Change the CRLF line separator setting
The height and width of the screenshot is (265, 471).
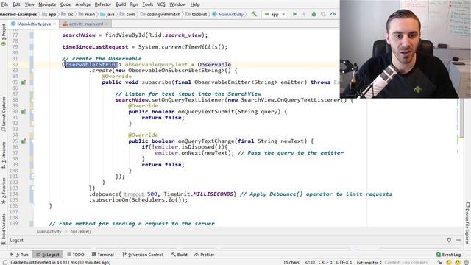pos(325,262)
